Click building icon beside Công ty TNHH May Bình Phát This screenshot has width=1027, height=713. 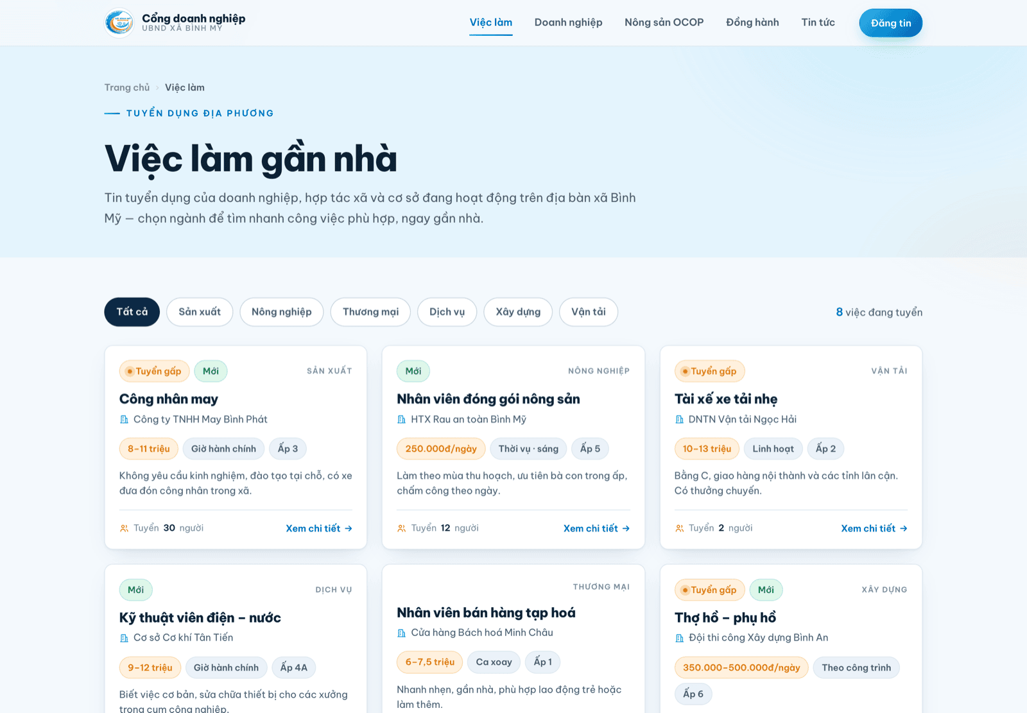tap(125, 420)
